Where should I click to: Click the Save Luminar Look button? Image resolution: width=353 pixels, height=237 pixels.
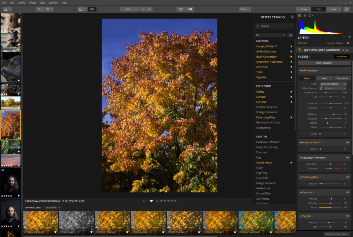[337, 234]
